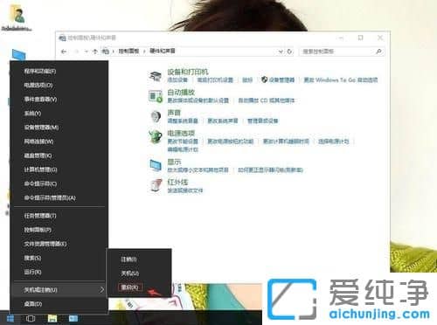This screenshot has height=325, width=437.
Task: Click the Windows Start button in taskbar
Action: pos(10,318)
